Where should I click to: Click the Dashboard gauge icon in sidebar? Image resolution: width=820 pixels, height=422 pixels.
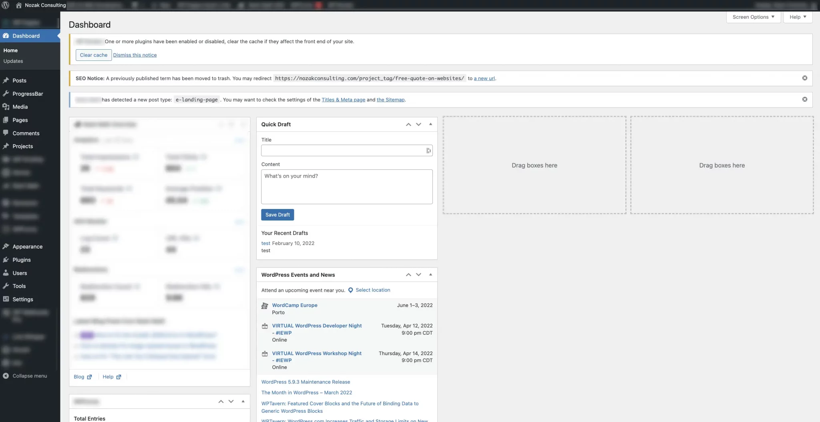pyautogui.click(x=6, y=36)
